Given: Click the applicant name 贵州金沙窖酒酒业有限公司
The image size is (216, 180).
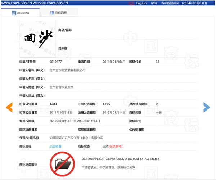Looking at the screenshot, I should (67, 70).
